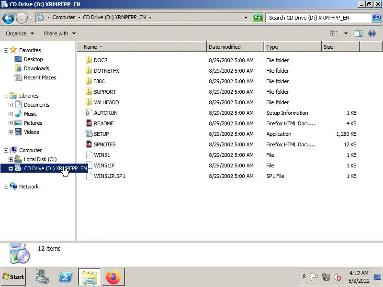Select the DOCS folder icon
Viewport: 383px width, 287px height.
89,60
